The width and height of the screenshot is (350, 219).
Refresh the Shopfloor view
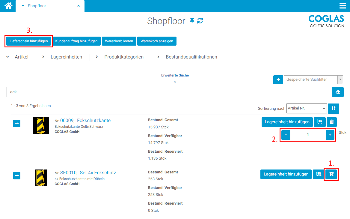tap(200, 21)
